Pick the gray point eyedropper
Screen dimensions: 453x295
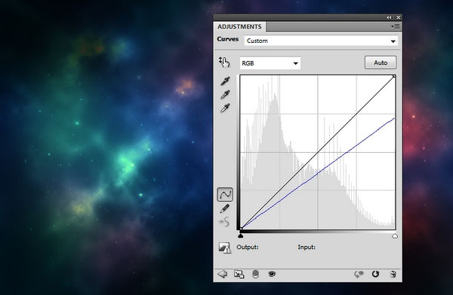coord(225,95)
